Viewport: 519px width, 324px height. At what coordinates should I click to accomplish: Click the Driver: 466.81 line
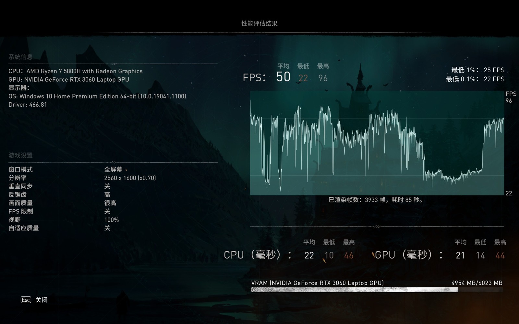click(28, 105)
